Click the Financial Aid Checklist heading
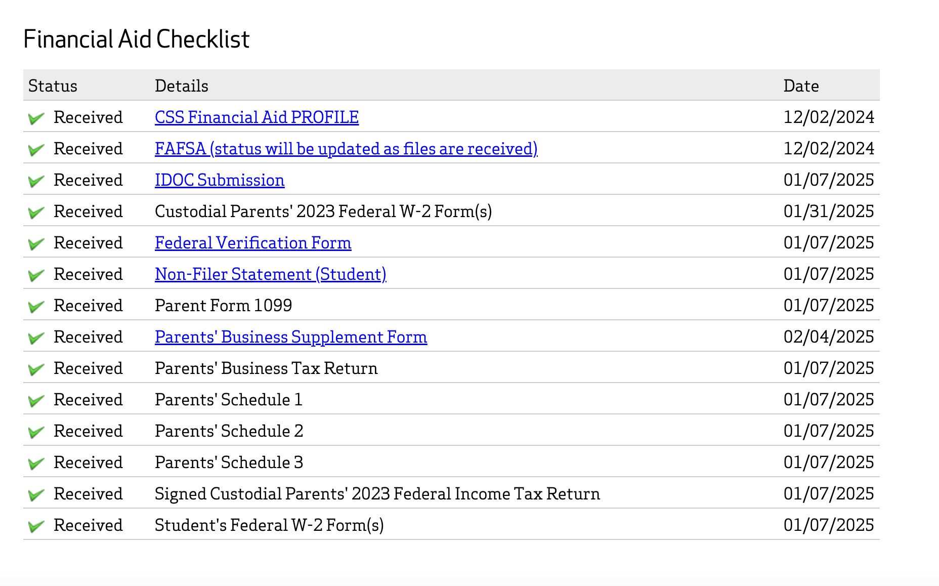 [137, 39]
